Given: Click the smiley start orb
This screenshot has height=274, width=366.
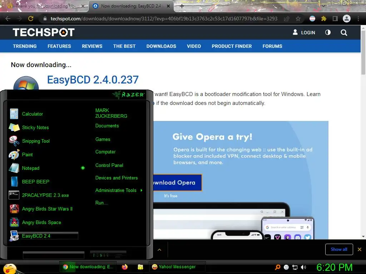Looking at the screenshot, I should click(x=10, y=269).
